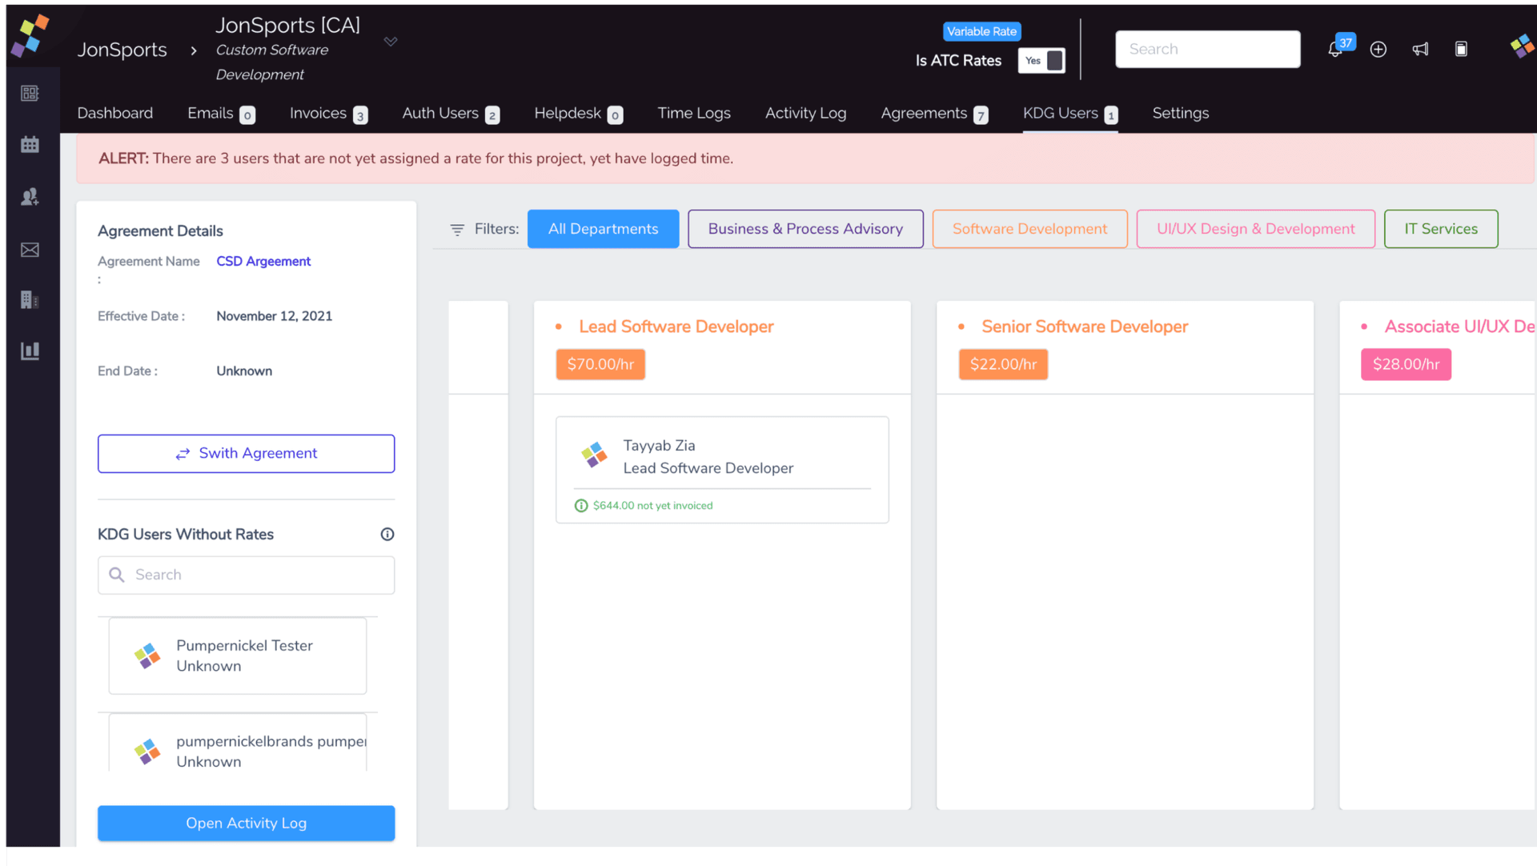Open the users icon in left sidebar
Screen dimensions: 1537x866
30,197
